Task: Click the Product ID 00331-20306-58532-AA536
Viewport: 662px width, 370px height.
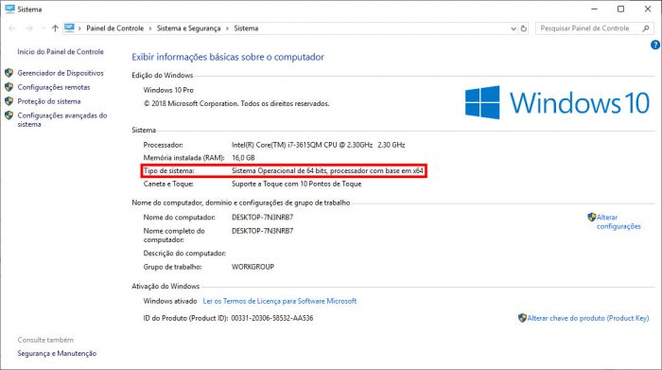Action: 272,318
